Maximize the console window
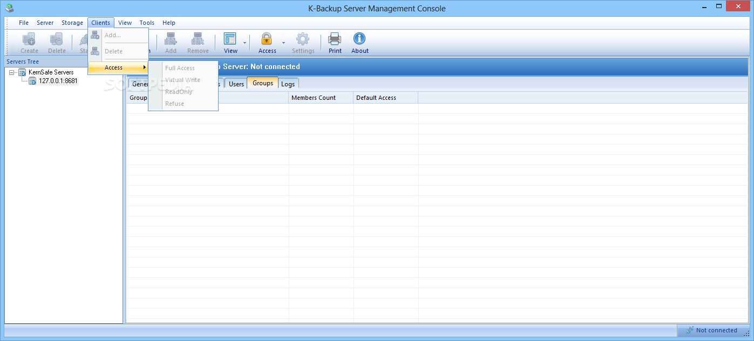 (x=719, y=6)
